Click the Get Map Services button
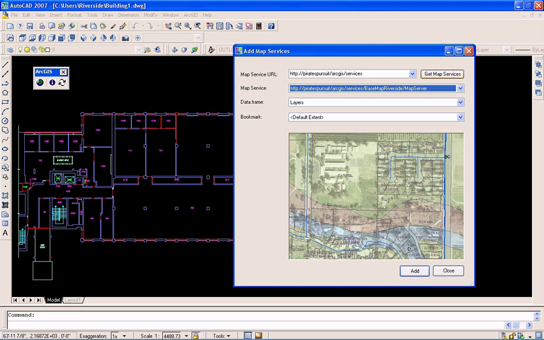The height and width of the screenshot is (340, 544). pos(442,74)
